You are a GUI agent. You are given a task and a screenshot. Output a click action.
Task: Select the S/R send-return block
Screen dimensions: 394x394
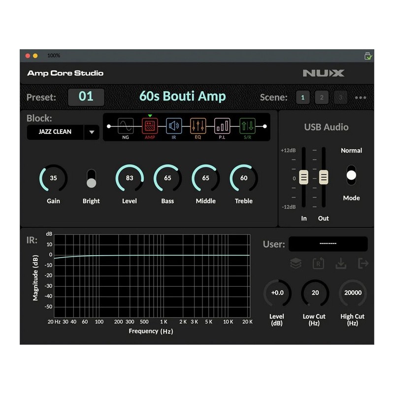click(247, 126)
